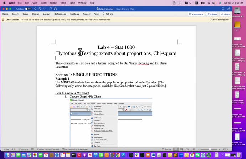Open the Apple menu
246x159 pixels.
[x=4, y=3]
